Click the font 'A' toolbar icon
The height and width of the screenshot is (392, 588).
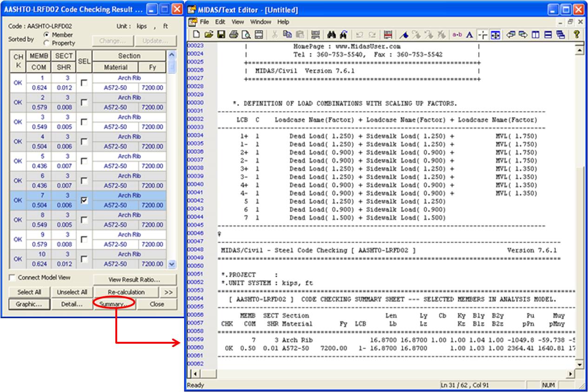pos(469,35)
